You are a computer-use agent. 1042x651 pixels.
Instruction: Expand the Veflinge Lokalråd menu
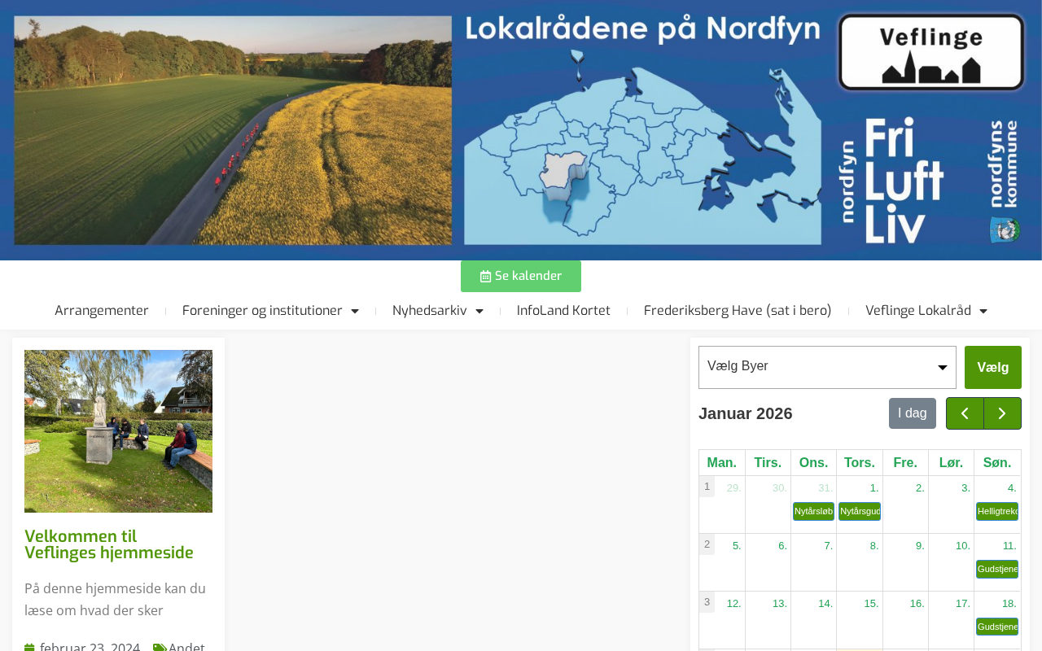tap(926, 311)
